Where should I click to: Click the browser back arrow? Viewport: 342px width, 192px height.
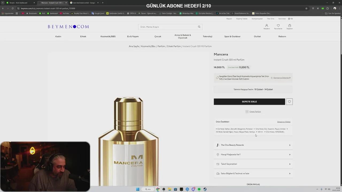[3, 8]
